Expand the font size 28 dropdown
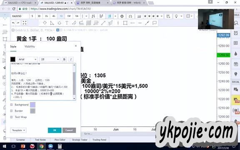 tap(50, 59)
